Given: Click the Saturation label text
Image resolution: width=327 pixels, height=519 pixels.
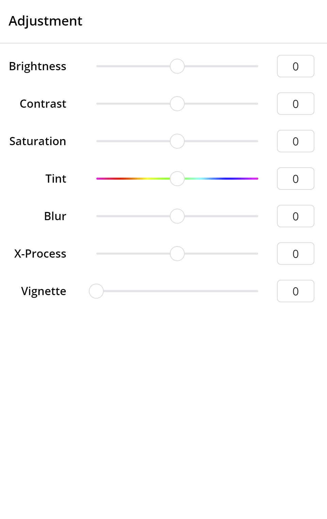Looking at the screenshot, I should (x=37, y=141).
